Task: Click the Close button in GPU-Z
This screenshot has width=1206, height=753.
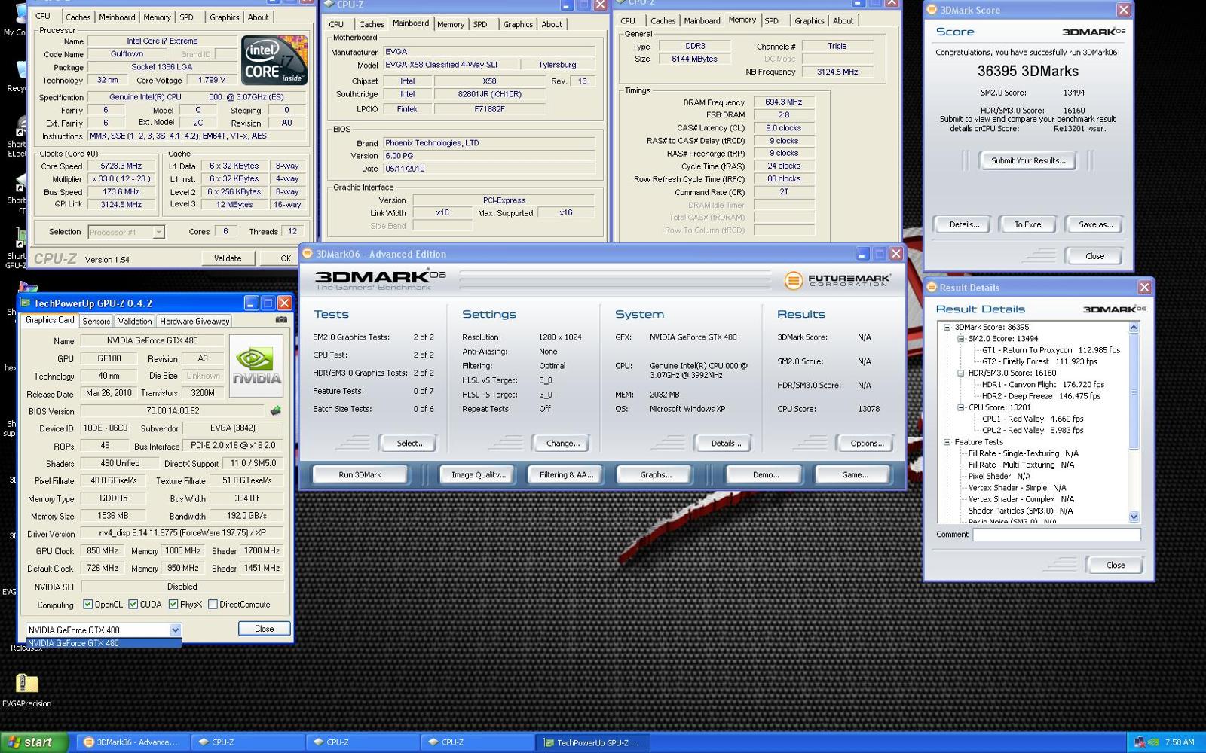Action: pos(264,629)
